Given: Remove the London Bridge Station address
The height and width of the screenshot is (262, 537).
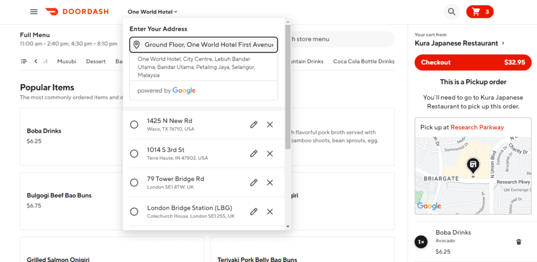Looking at the screenshot, I should pos(270,212).
